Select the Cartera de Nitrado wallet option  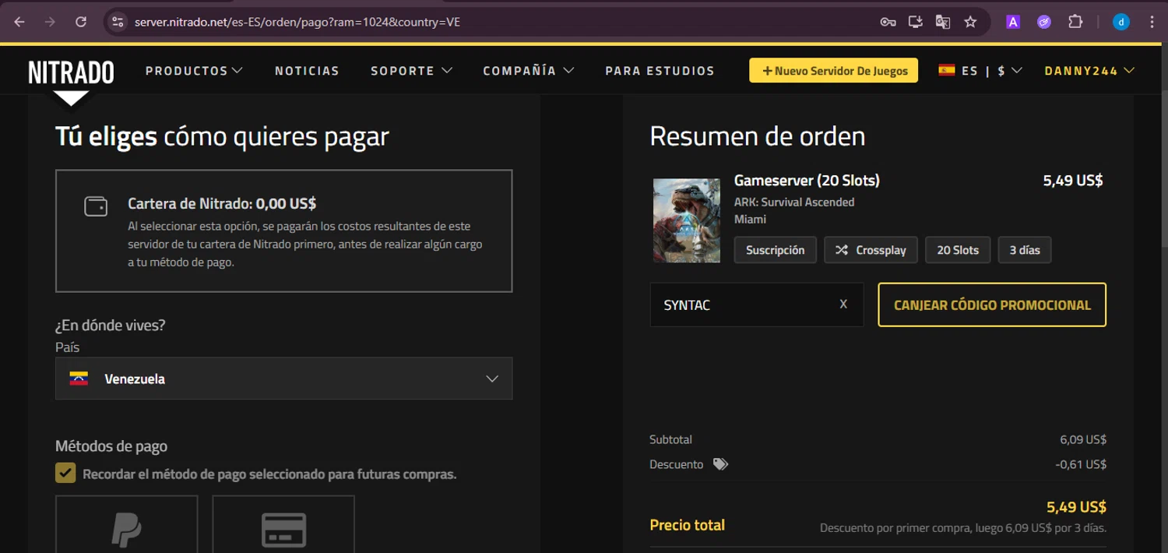(283, 231)
